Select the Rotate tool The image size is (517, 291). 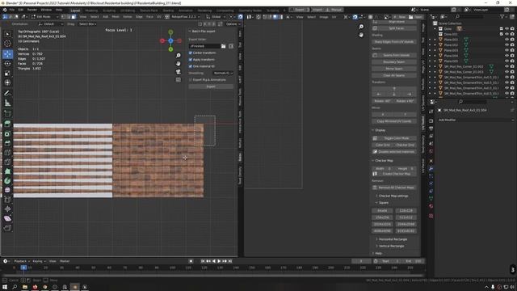click(x=7, y=64)
